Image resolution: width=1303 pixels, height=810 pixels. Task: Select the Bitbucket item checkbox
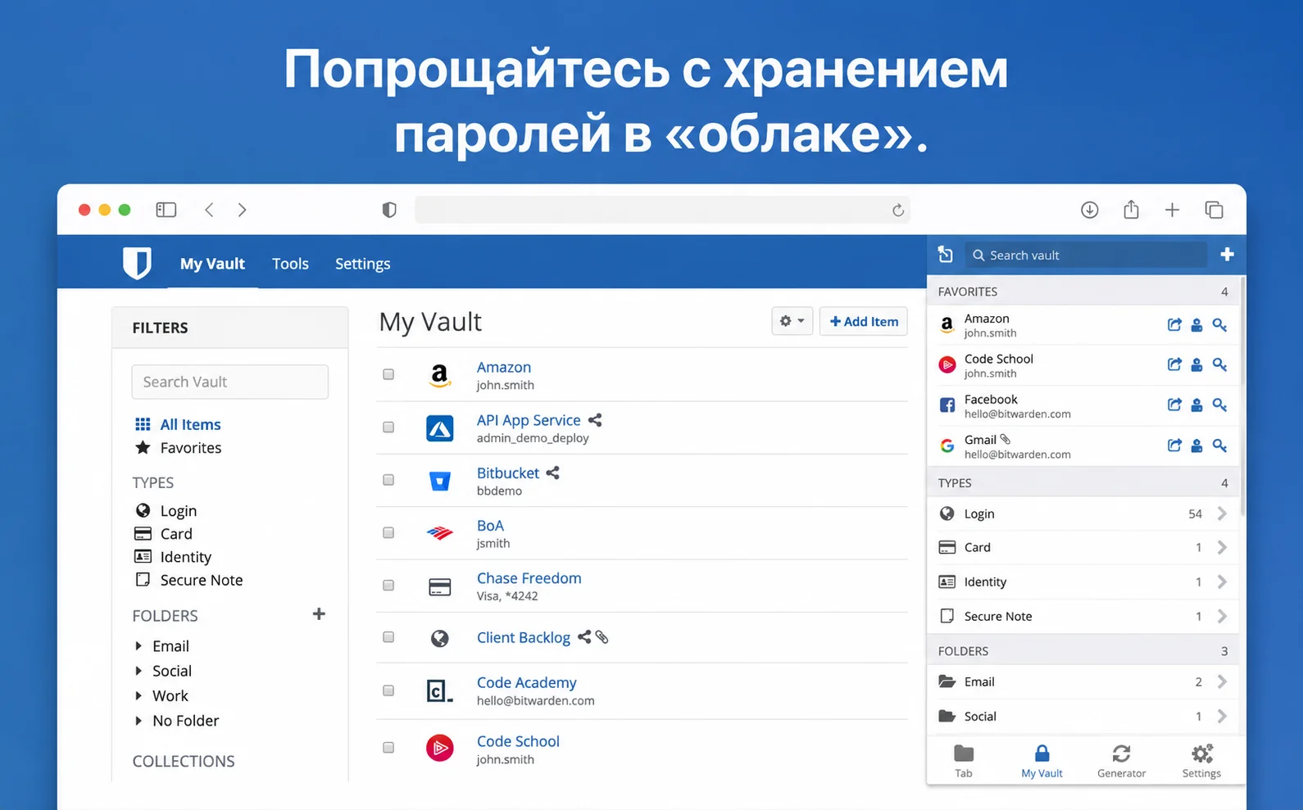coord(388,480)
